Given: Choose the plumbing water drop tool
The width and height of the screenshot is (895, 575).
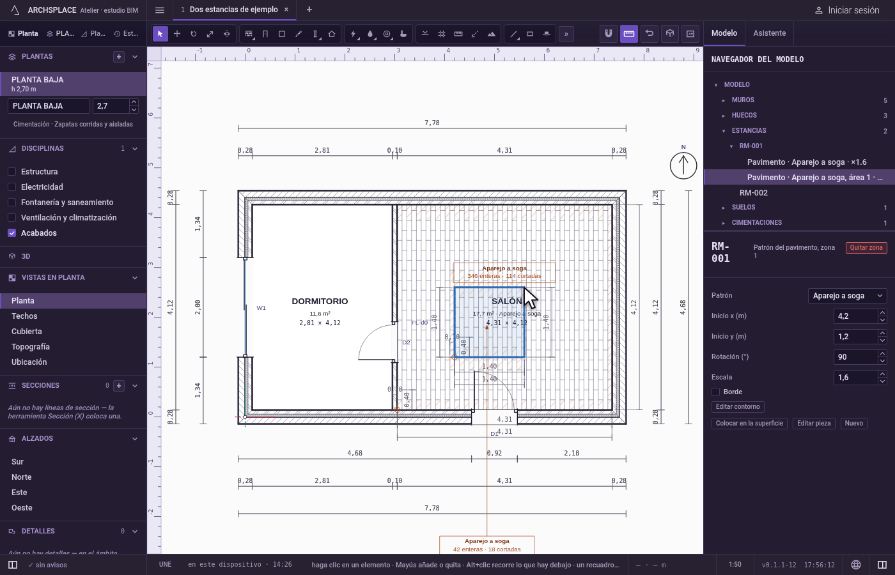Looking at the screenshot, I should point(370,34).
